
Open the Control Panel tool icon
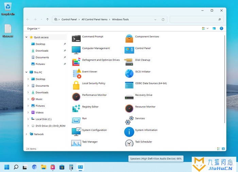(129, 50)
